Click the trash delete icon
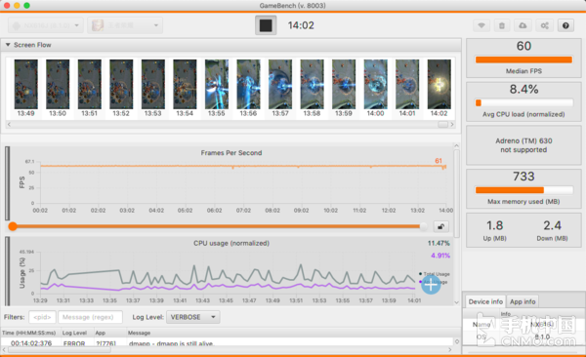This screenshot has width=586, height=357. point(502,25)
